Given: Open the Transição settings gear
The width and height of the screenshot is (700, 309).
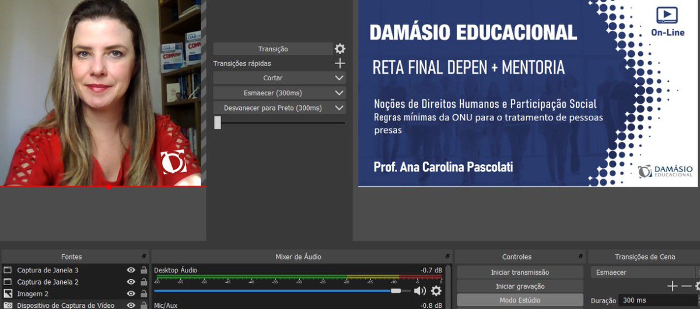Looking at the screenshot, I should (x=339, y=49).
